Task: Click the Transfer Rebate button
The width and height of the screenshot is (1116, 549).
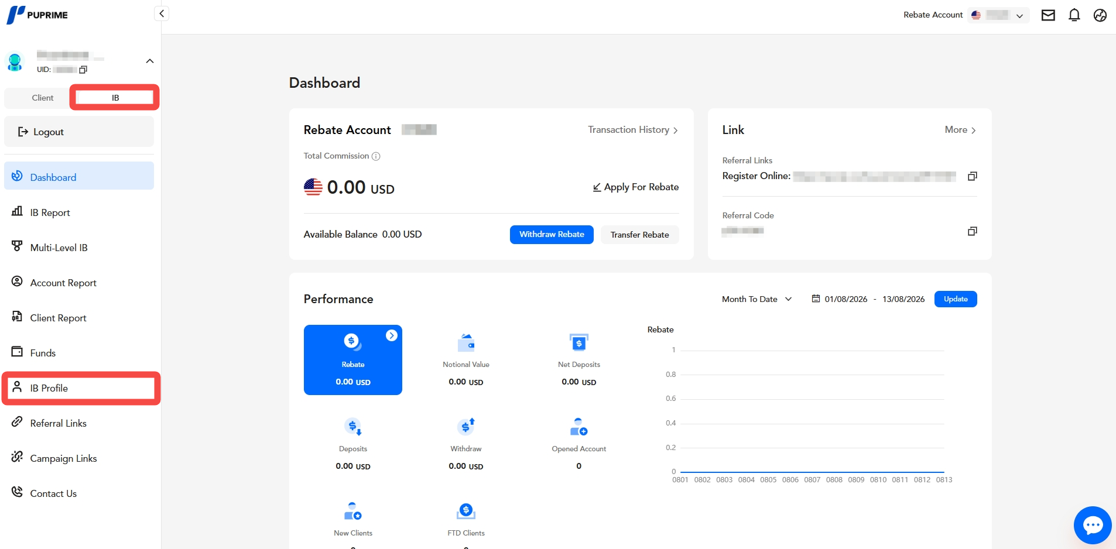Action: pos(639,235)
